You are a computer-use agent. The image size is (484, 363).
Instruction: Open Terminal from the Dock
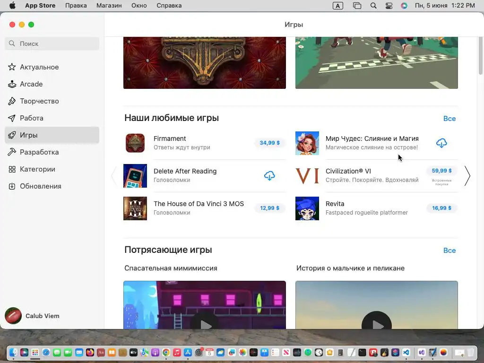(x=363, y=352)
